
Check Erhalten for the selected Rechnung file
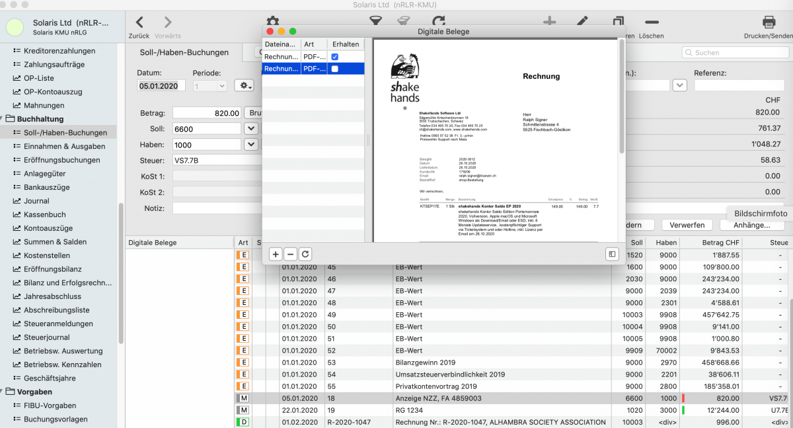coord(335,69)
